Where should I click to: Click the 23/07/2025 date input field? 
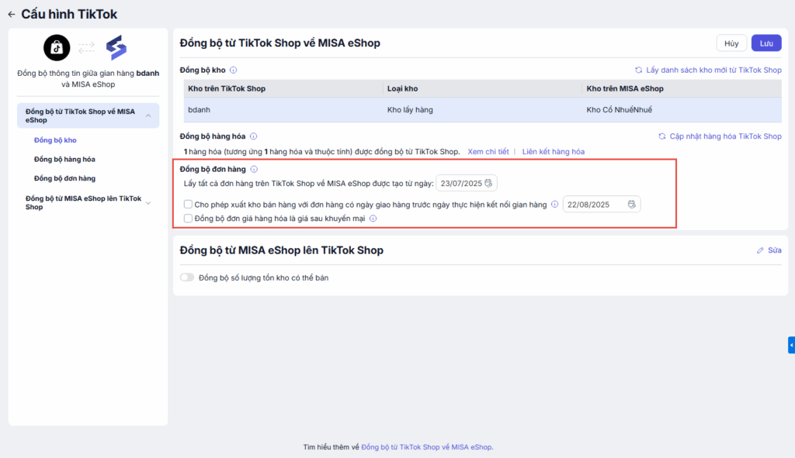coord(467,183)
